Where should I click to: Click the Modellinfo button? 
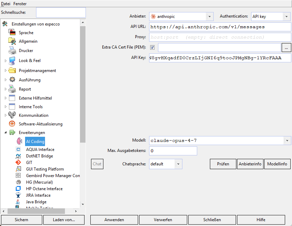pos(277,164)
